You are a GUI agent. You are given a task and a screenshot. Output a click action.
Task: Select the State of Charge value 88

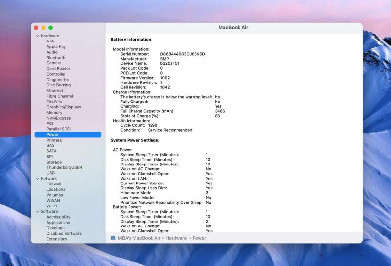(x=217, y=116)
